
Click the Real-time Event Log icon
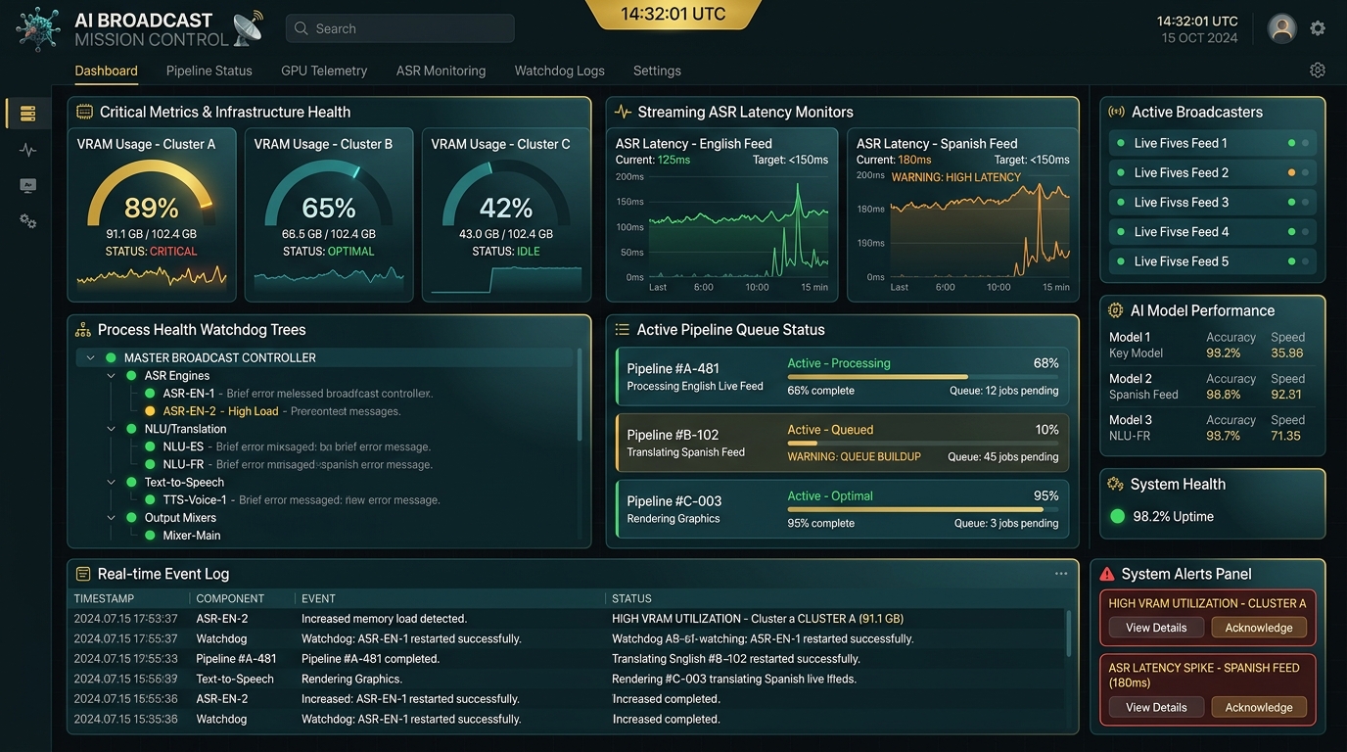83,574
